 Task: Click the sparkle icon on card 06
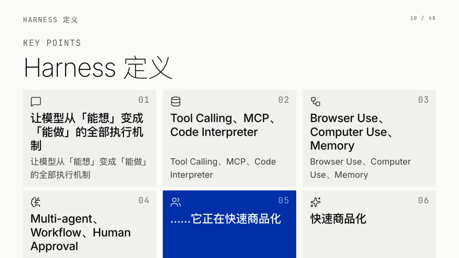tap(315, 202)
